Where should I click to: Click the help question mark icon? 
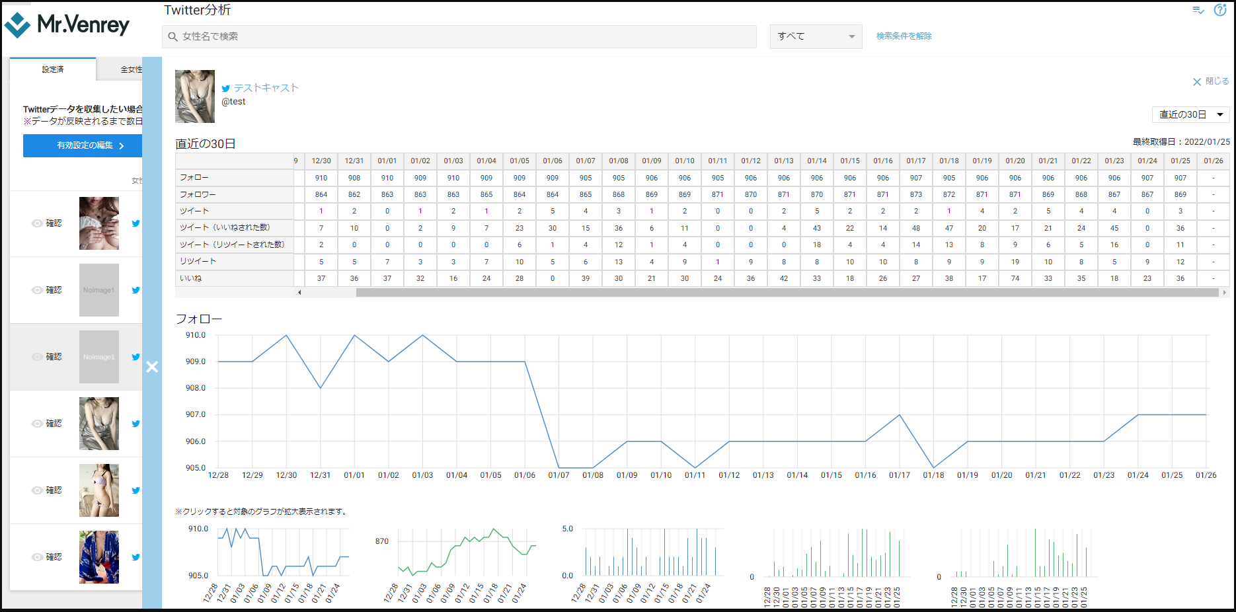tap(1220, 10)
